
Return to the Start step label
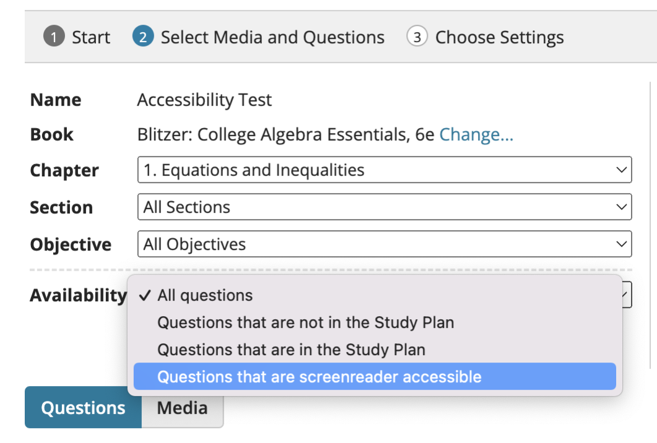coord(91,37)
